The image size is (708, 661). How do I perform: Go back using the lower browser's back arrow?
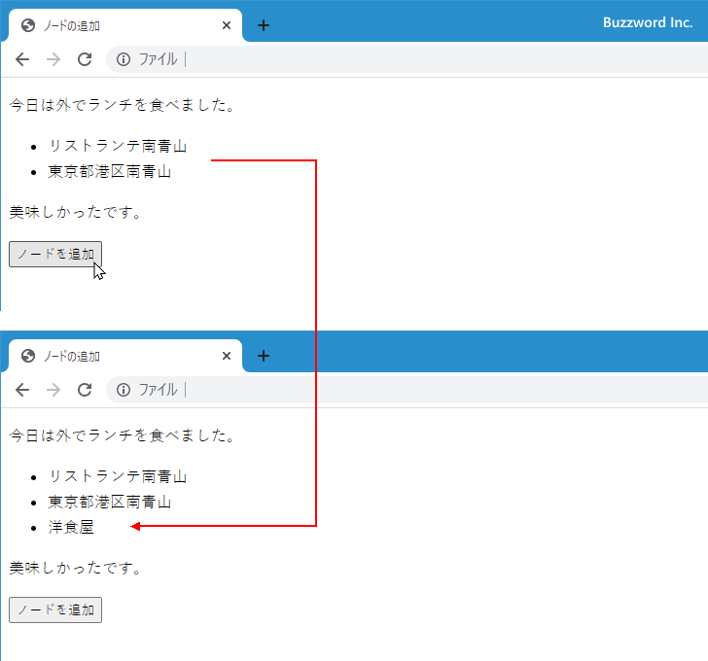click(22, 390)
